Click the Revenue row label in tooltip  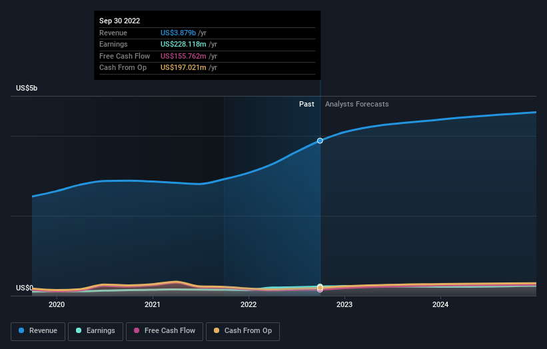tap(113, 33)
